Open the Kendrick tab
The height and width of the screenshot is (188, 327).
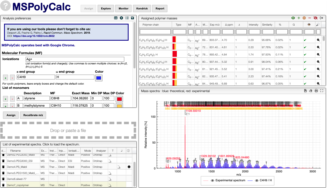pyautogui.click(x=142, y=9)
